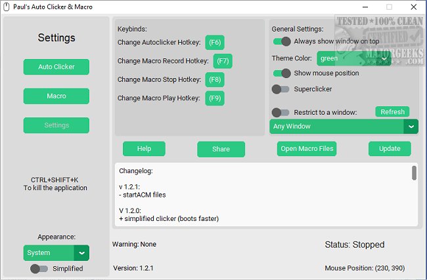Check for an Update
The image size is (427, 280).
(390, 149)
